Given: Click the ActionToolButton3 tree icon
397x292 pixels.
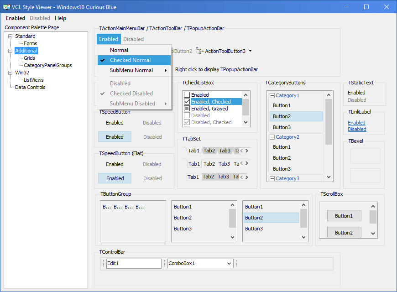Looking at the screenshot, I should tap(200, 51).
